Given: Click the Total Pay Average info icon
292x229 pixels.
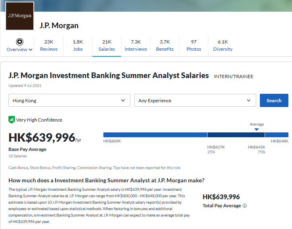Looking at the screenshot, I should 245,206.
